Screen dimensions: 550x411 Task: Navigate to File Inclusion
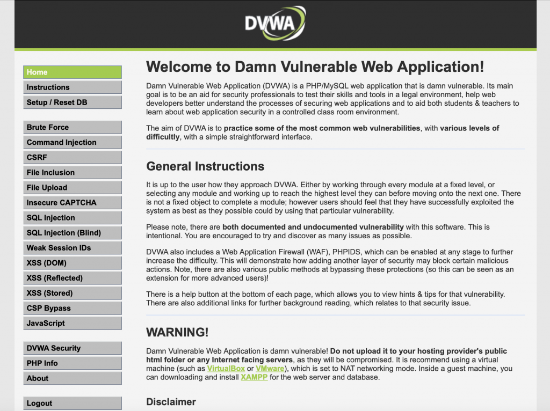[x=73, y=172]
